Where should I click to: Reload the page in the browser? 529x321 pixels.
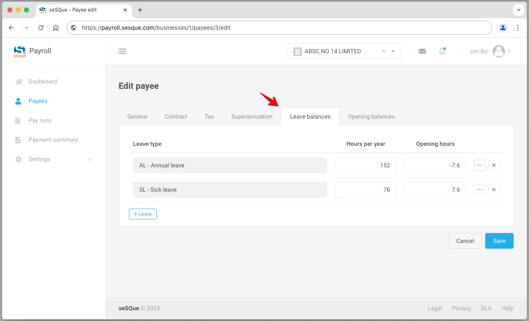pos(41,28)
